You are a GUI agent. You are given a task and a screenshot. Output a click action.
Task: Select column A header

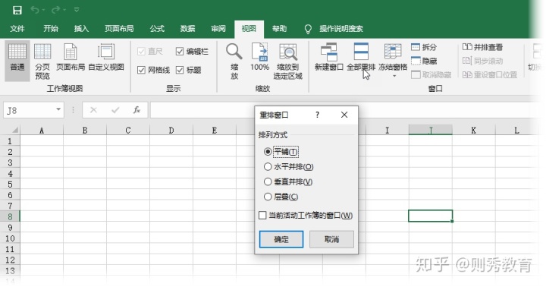tap(42, 131)
